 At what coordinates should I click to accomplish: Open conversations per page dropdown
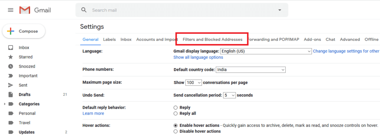click(194, 83)
